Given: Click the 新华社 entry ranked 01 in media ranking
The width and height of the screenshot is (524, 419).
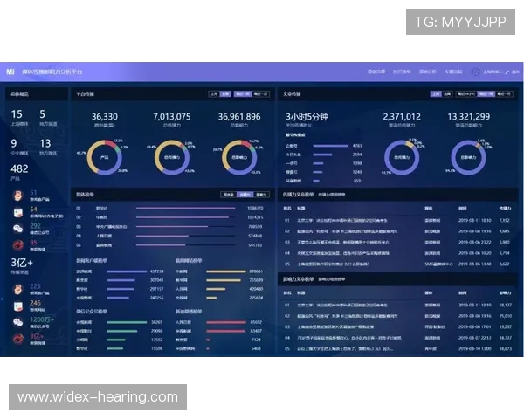Looking at the screenshot, I should pos(102,208).
